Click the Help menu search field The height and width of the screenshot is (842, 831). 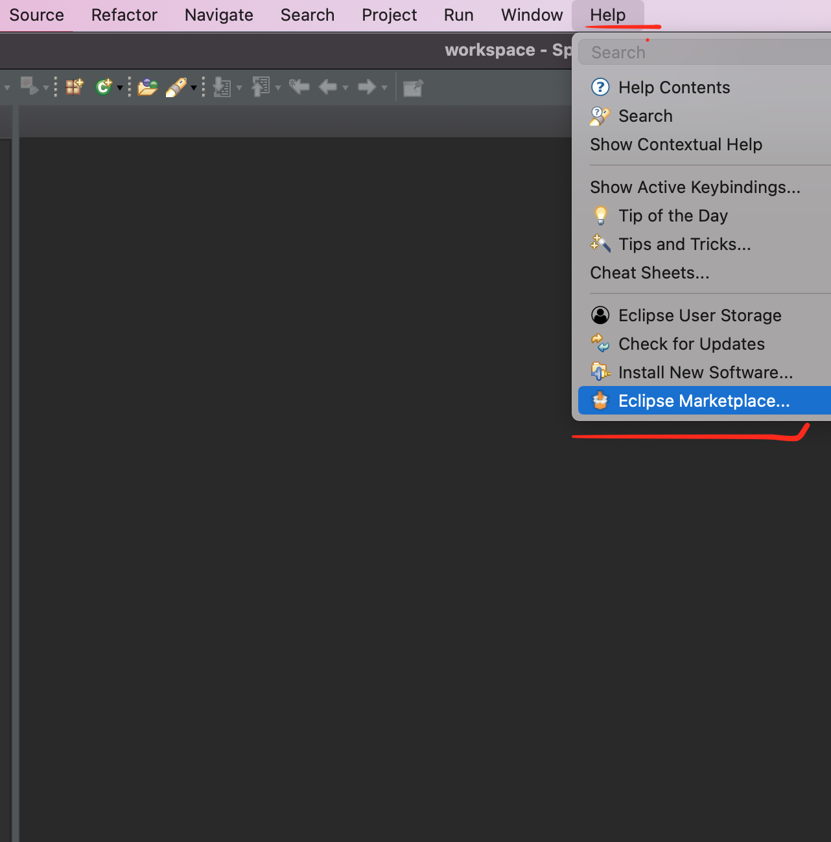tap(705, 52)
